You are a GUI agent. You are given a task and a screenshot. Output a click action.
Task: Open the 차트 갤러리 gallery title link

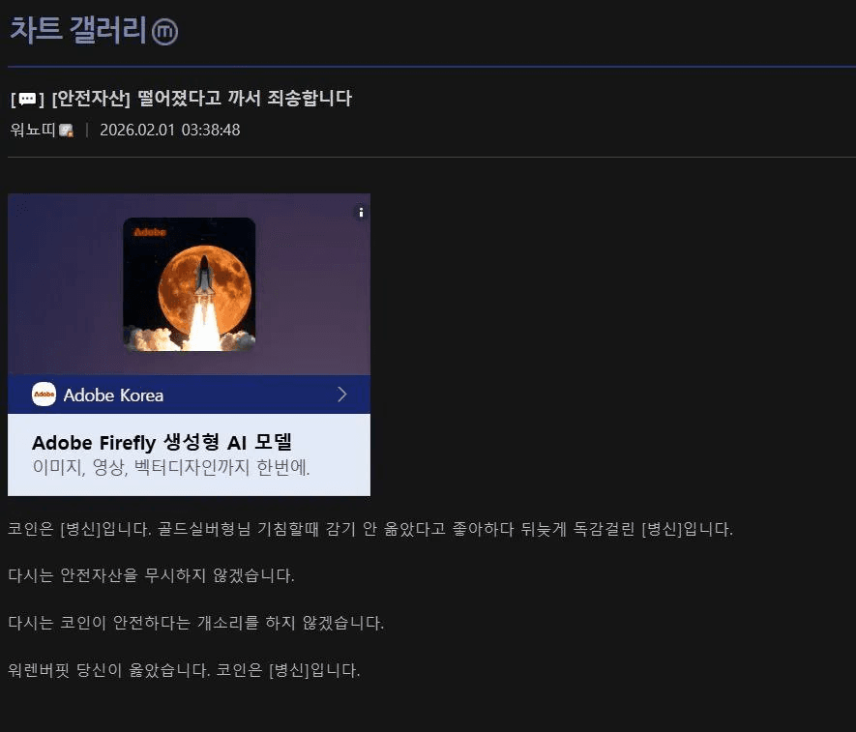point(78,29)
